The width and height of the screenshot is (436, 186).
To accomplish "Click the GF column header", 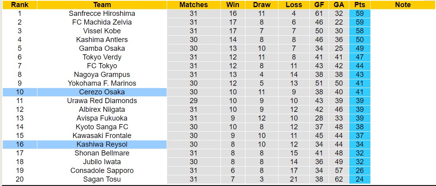I will click(x=319, y=5).
